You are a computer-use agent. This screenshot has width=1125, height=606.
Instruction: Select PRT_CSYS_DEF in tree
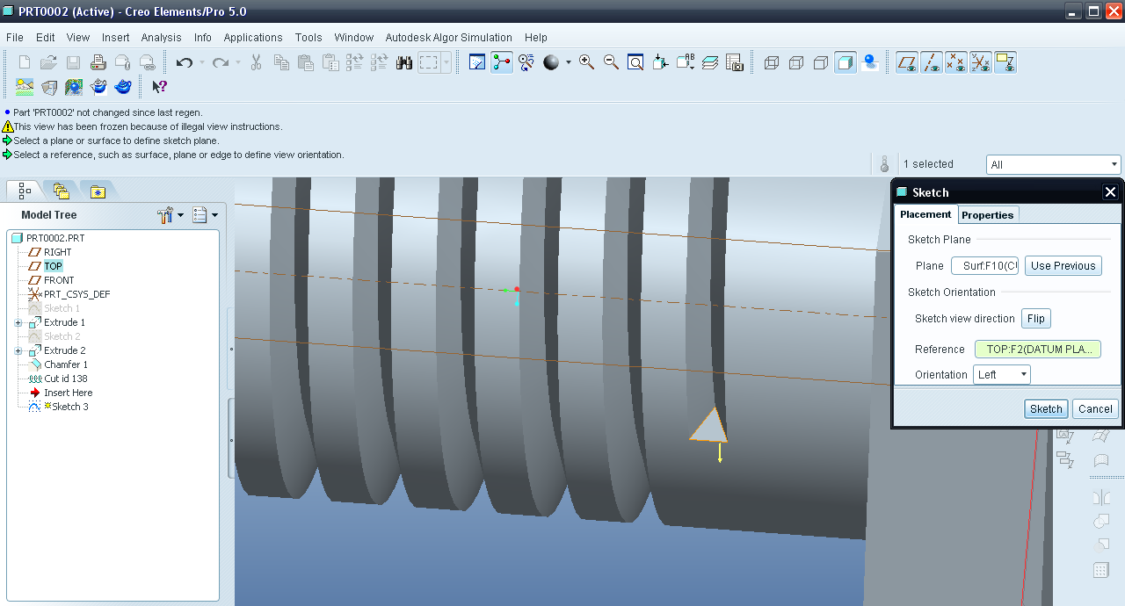coord(77,294)
